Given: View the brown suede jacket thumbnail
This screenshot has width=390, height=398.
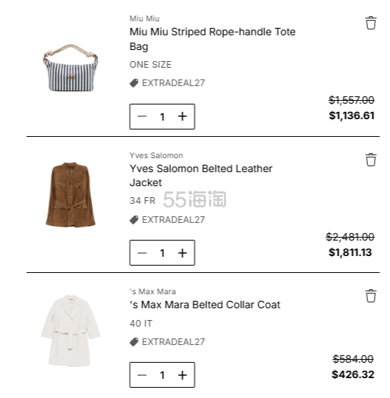Looking at the screenshot, I should tap(71, 194).
